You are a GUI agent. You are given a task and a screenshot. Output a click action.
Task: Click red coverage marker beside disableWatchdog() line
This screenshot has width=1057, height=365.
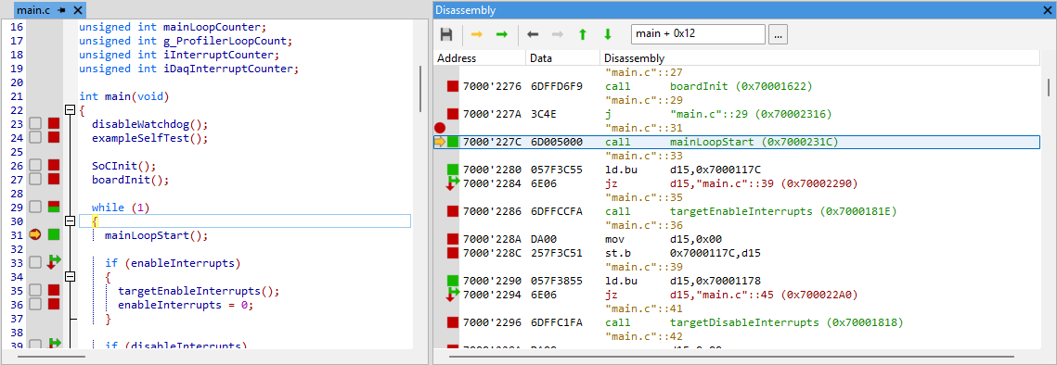click(54, 124)
